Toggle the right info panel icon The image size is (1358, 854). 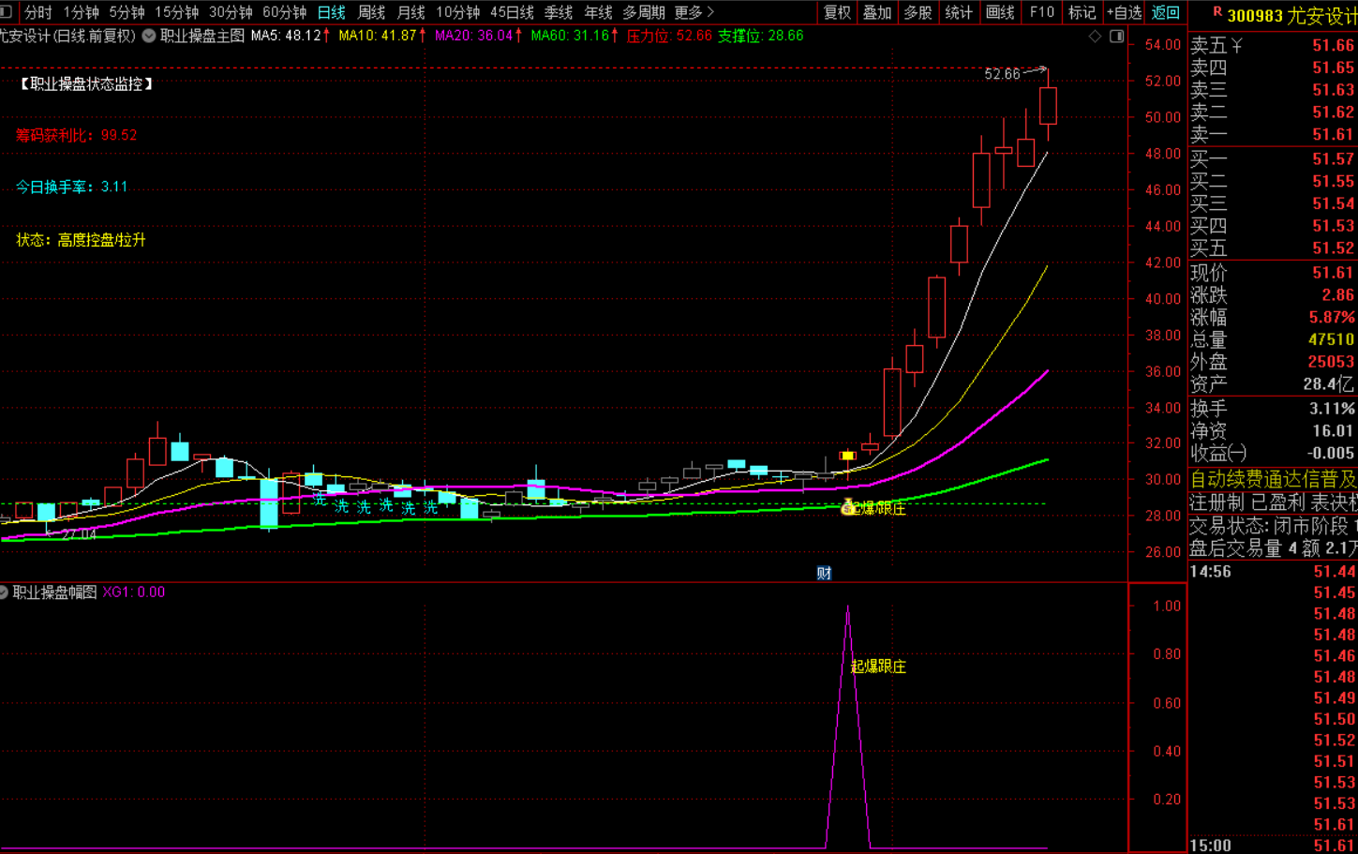1116,36
